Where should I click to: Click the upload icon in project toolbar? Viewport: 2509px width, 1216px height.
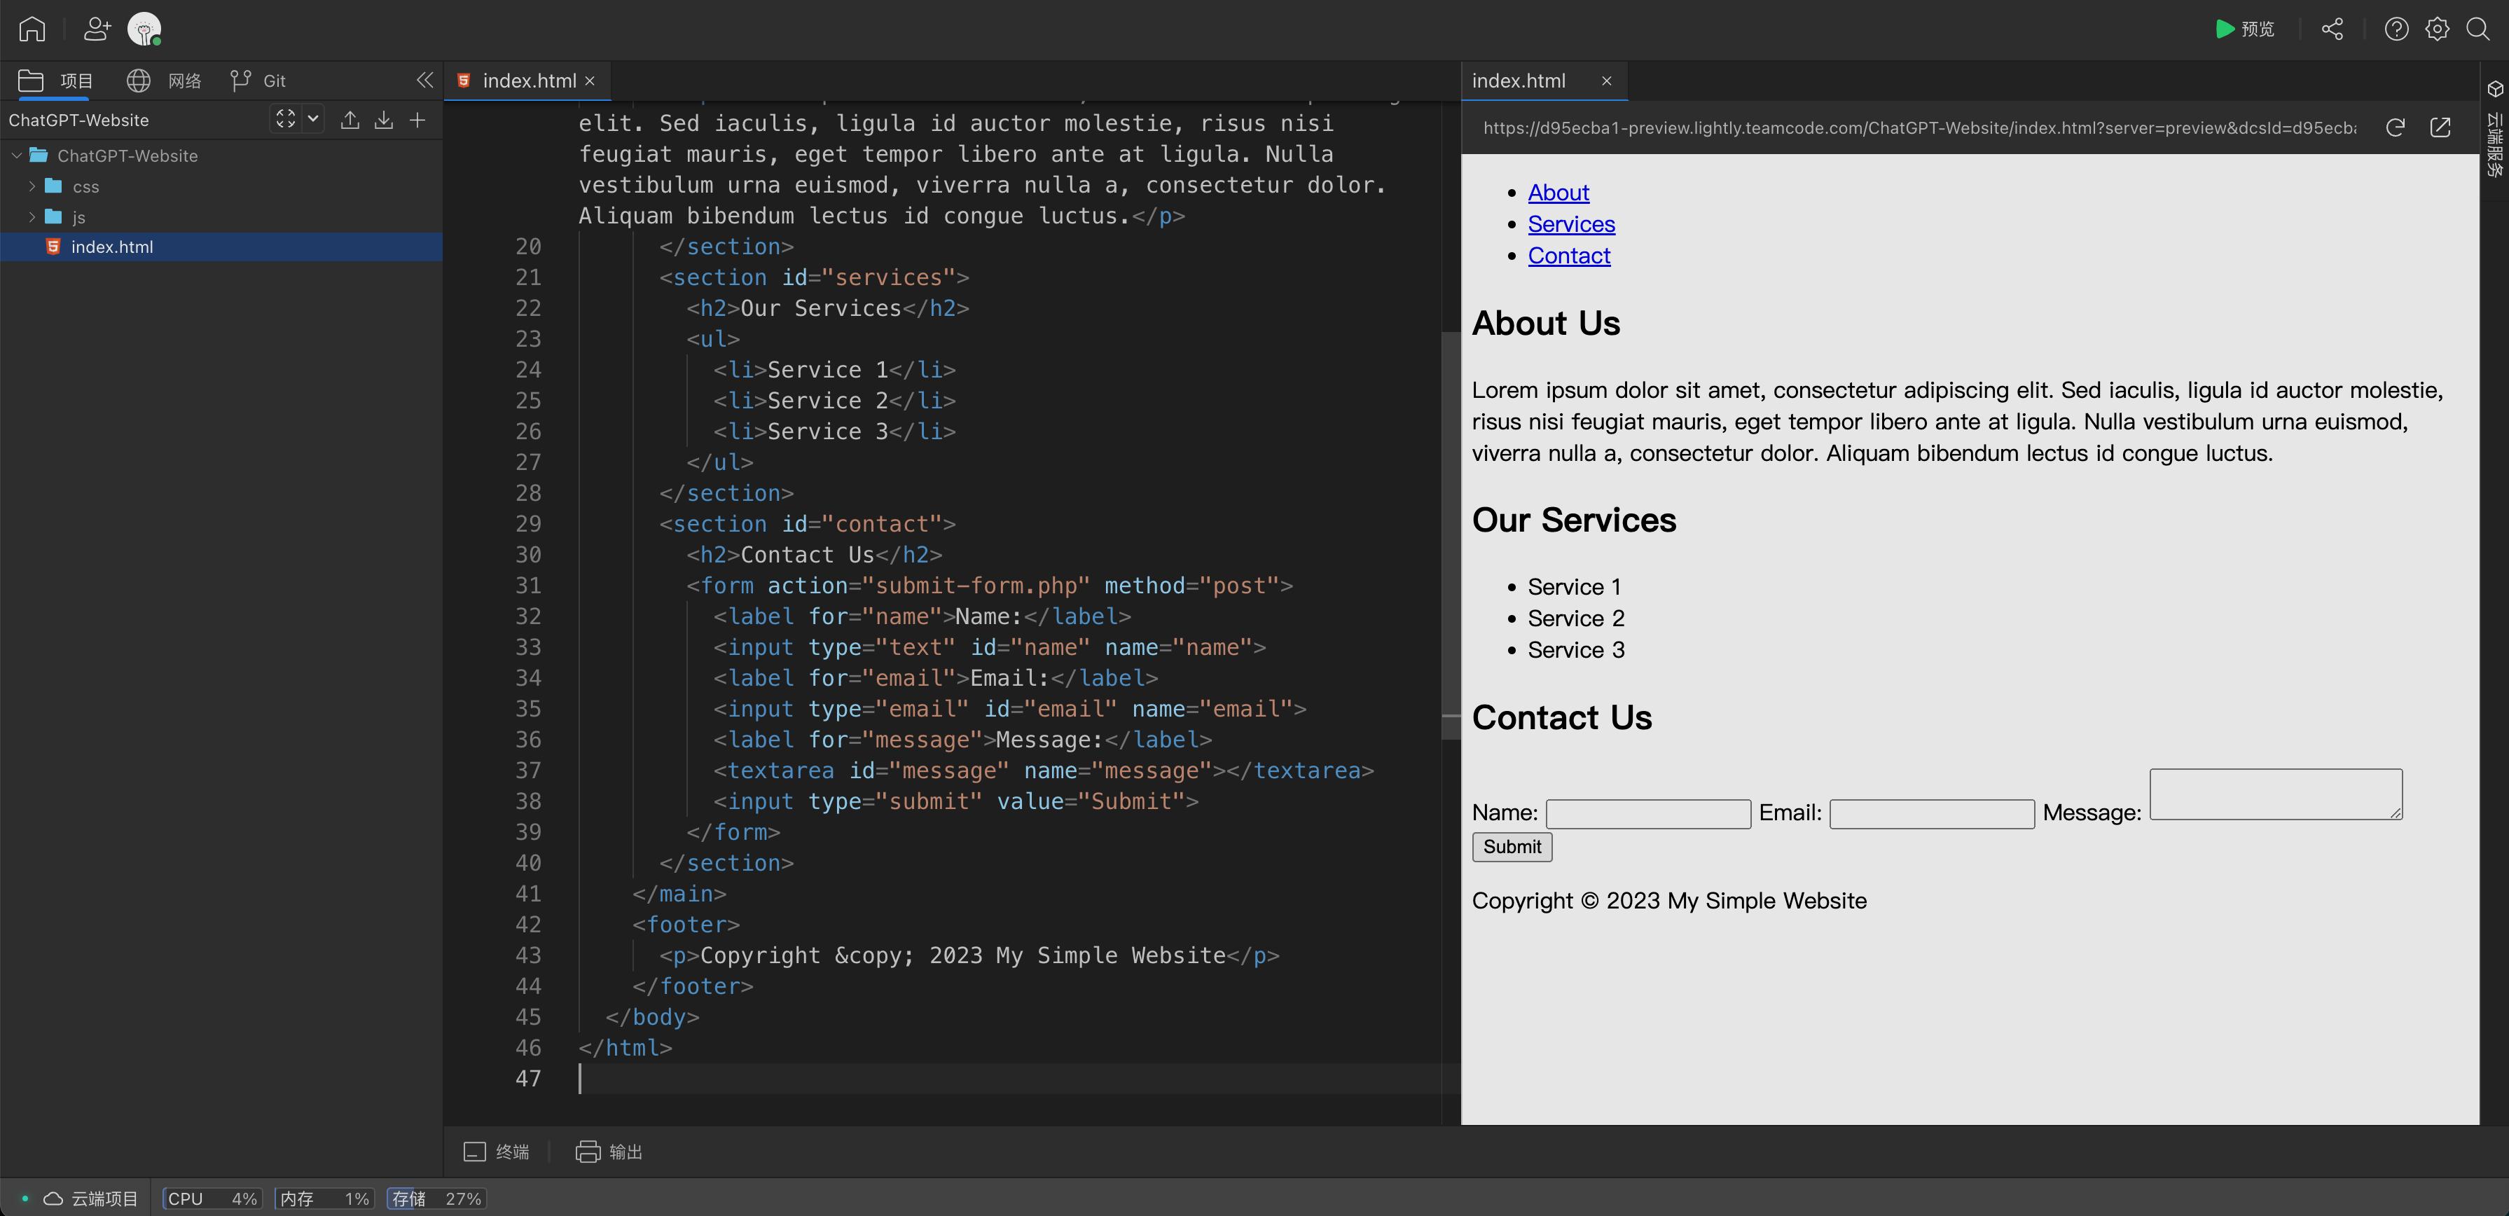pyautogui.click(x=350, y=120)
